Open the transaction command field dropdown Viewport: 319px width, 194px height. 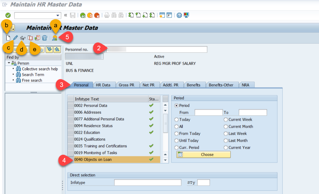coord(58,16)
